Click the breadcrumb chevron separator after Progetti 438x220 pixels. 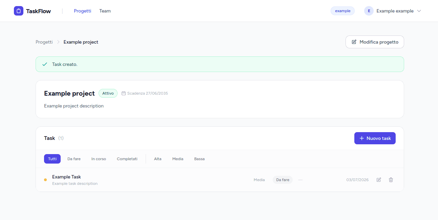[x=58, y=42]
